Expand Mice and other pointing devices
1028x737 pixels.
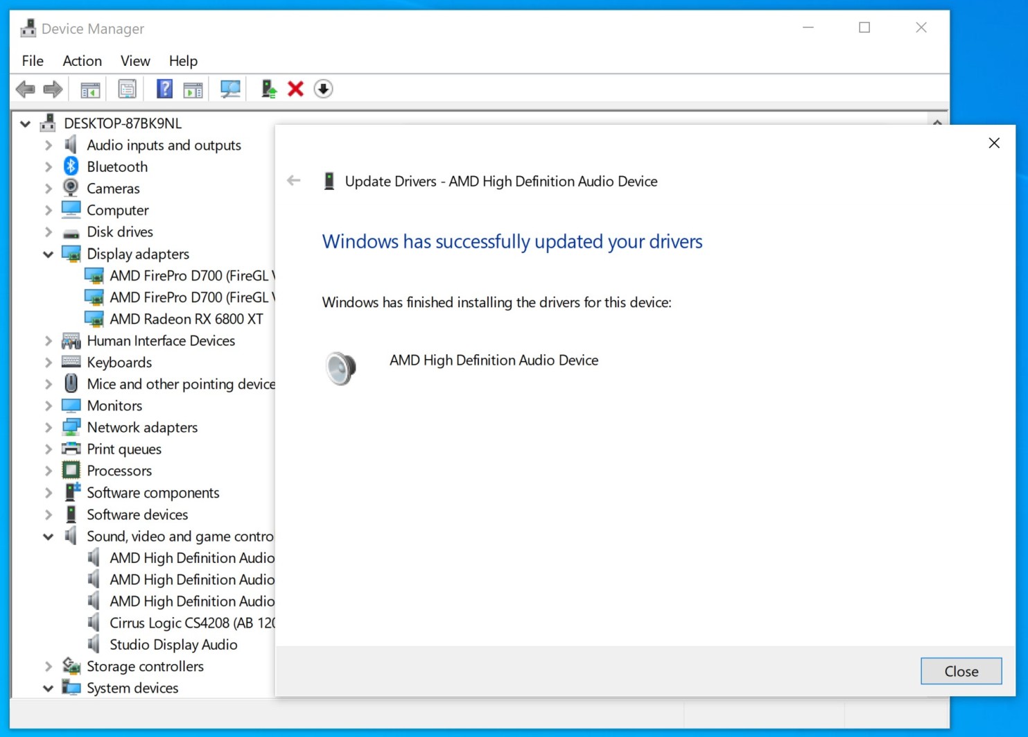click(x=49, y=384)
